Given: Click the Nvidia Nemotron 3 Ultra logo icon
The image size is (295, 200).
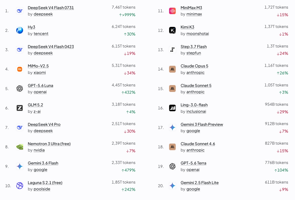Looking at the screenshot, I should (x=20, y=147).
